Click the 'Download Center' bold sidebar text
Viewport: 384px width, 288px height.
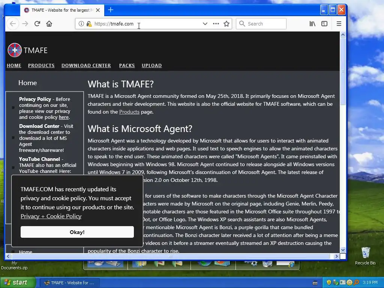click(39, 126)
